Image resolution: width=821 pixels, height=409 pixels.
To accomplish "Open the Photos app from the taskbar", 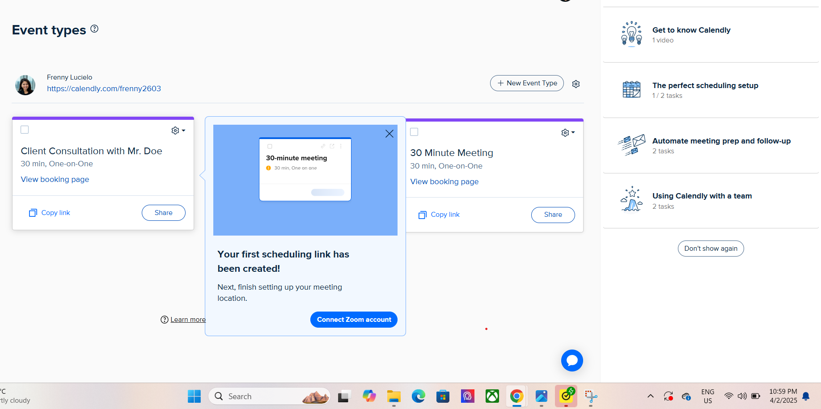I will point(542,396).
